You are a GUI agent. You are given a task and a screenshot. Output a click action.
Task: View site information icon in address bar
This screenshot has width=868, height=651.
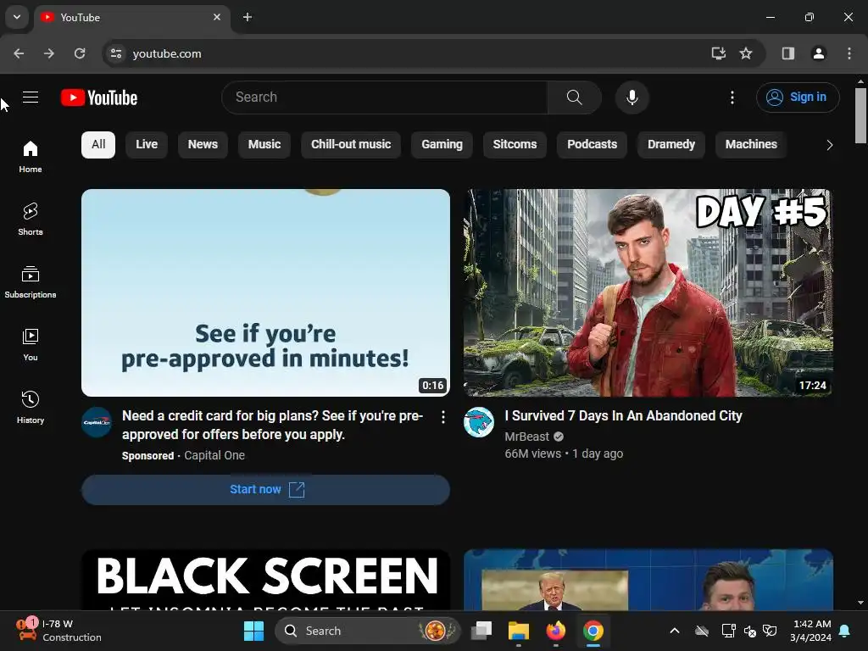[x=116, y=53]
